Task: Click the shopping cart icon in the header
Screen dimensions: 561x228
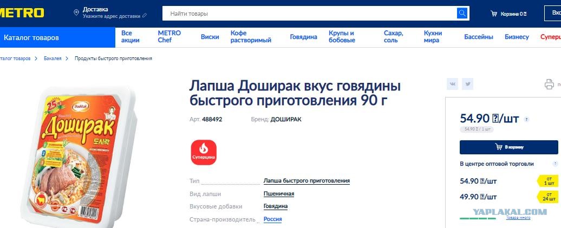Action: 494,14
